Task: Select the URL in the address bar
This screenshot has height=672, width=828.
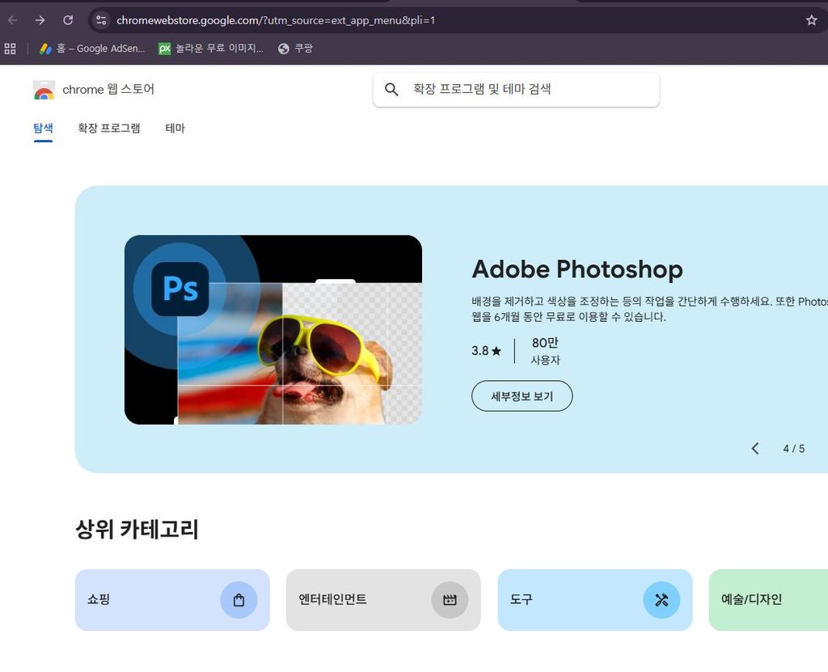Action: click(x=276, y=20)
